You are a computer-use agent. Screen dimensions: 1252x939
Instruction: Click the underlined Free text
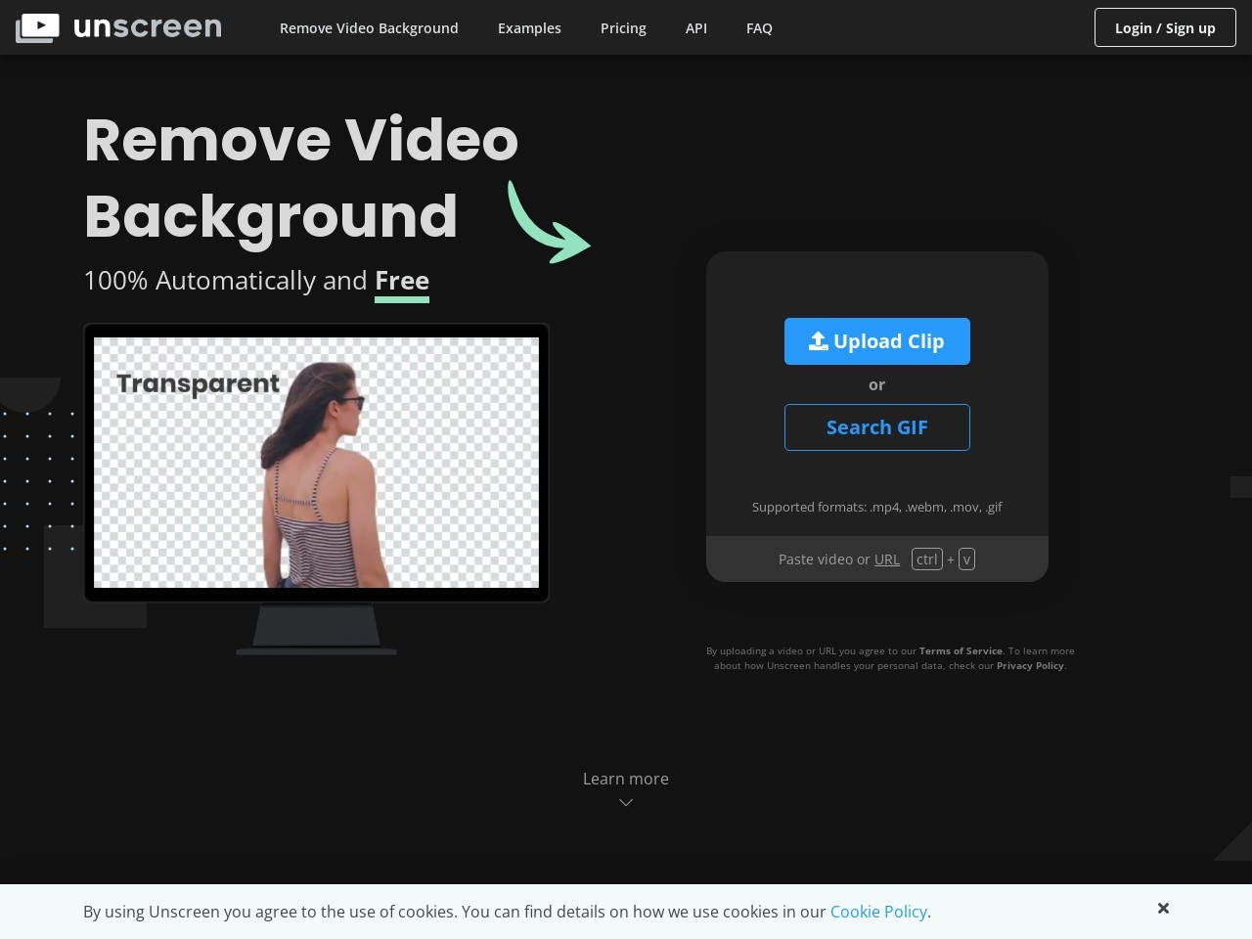pyautogui.click(x=401, y=281)
